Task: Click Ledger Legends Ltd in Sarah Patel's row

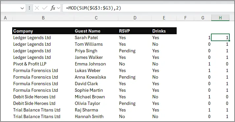Action: click(43, 37)
